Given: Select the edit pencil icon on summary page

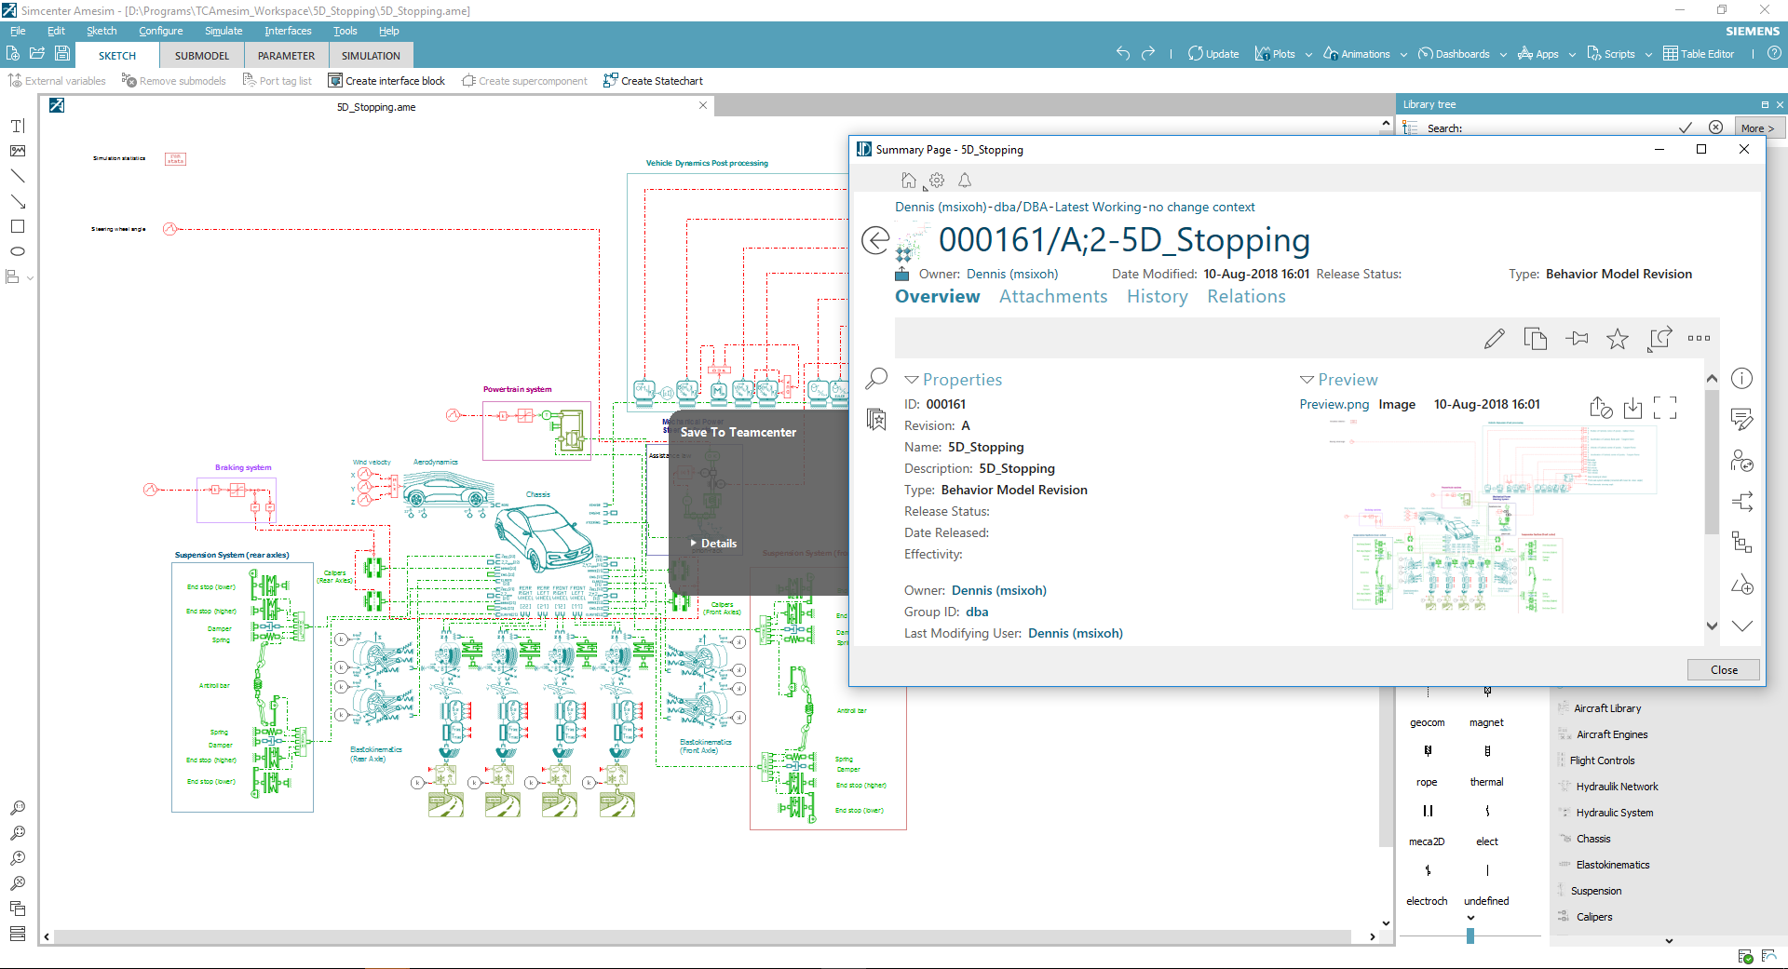Looking at the screenshot, I should [1496, 339].
